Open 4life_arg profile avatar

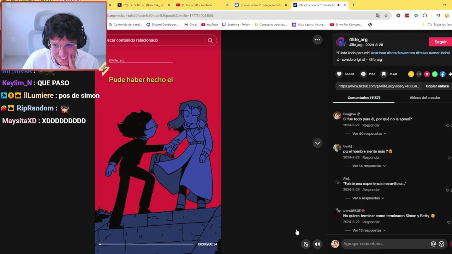coord(341,42)
